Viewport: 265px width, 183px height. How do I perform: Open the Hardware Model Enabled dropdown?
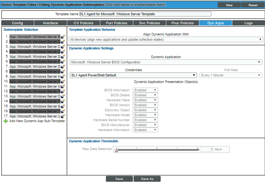pos(145,115)
